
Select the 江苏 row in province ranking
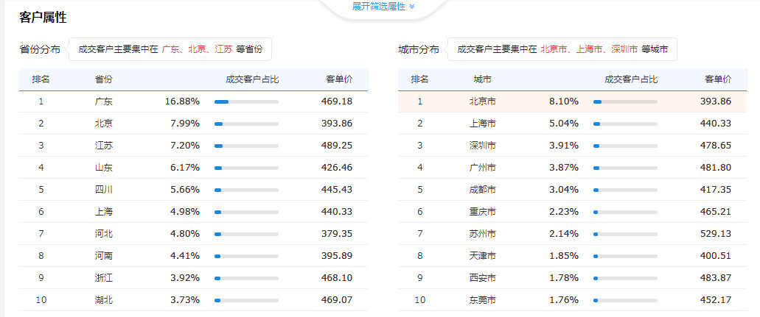tap(193, 146)
